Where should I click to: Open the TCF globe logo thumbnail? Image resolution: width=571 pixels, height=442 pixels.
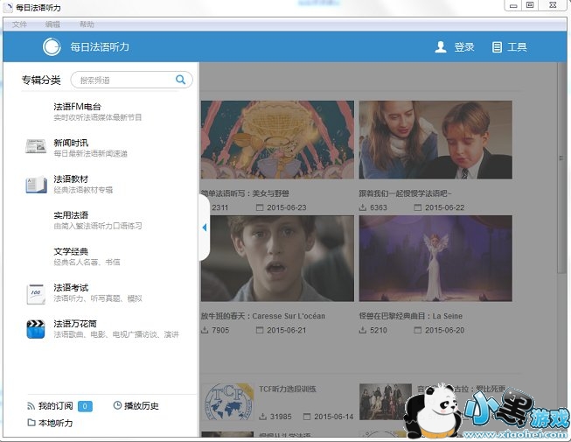(x=228, y=403)
